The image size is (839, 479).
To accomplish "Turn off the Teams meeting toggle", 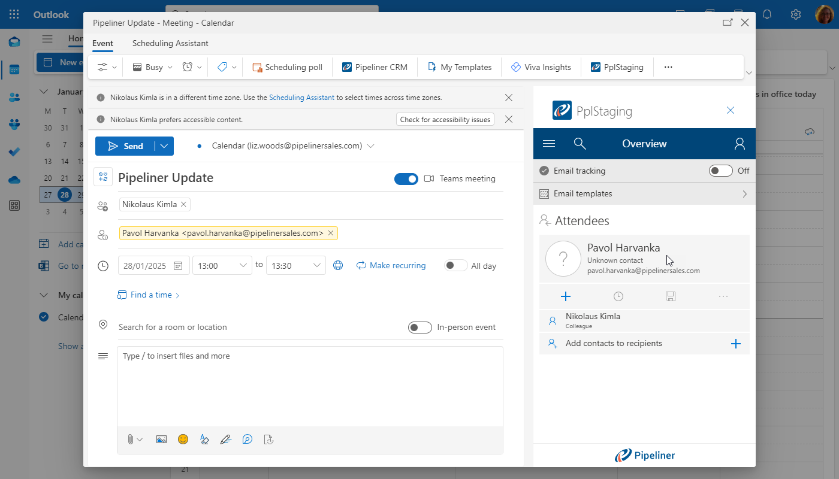I will coord(406,178).
